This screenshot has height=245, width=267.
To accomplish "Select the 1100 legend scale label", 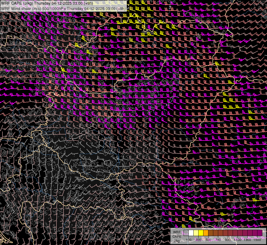I will [x=238, y=240].
